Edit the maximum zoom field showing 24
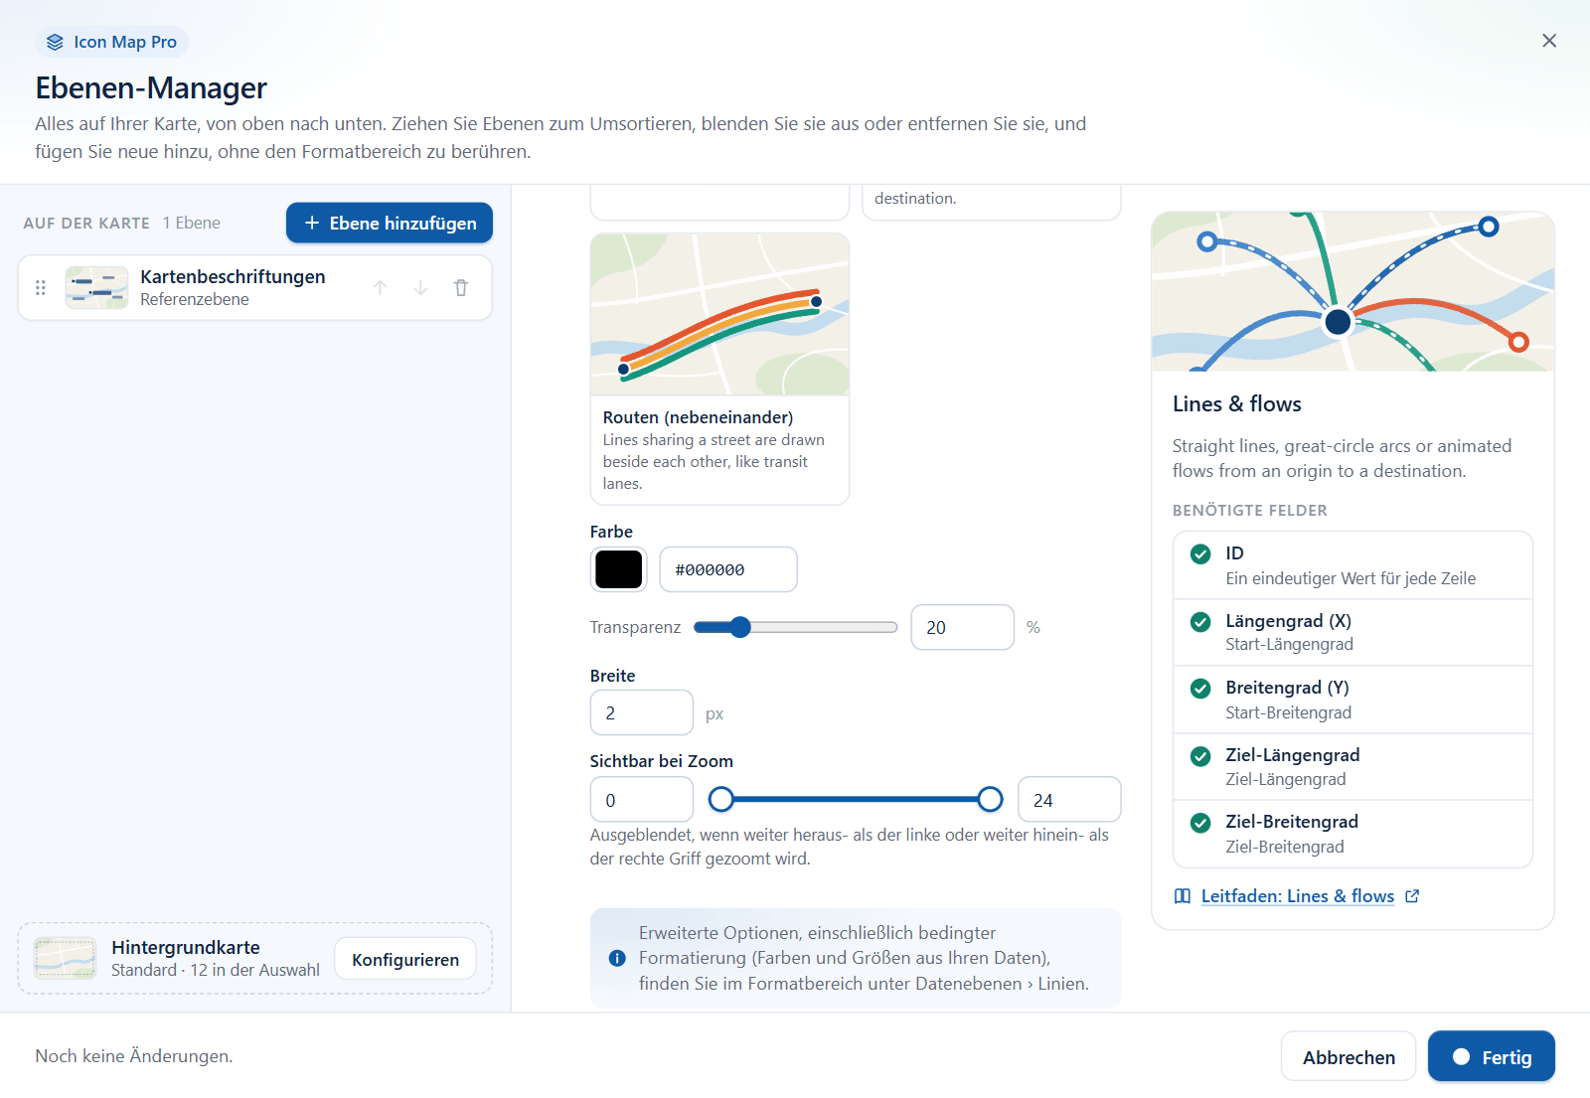This screenshot has height=1098, width=1590. click(1069, 800)
